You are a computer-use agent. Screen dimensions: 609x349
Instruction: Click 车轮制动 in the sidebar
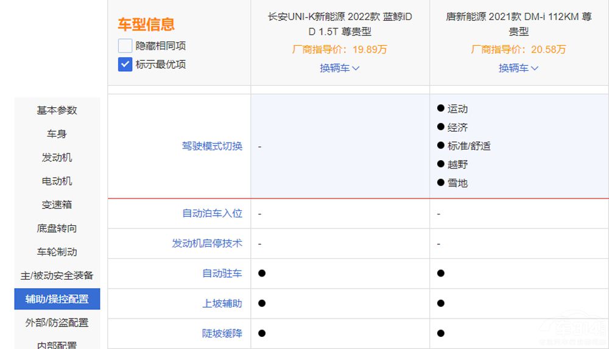57,252
